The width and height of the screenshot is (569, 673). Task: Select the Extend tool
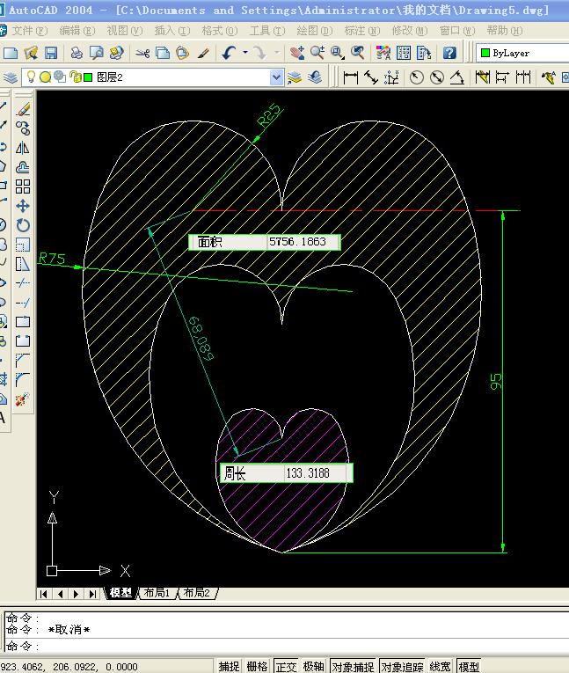pyautogui.click(x=23, y=302)
